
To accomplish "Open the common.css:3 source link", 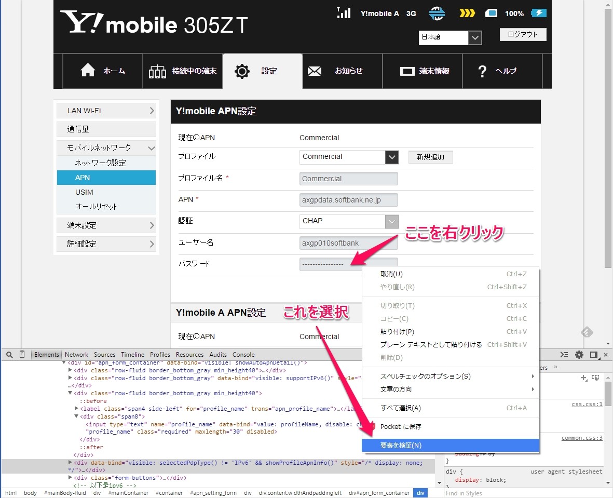I will pyautogui.click(x=582, y=438).
